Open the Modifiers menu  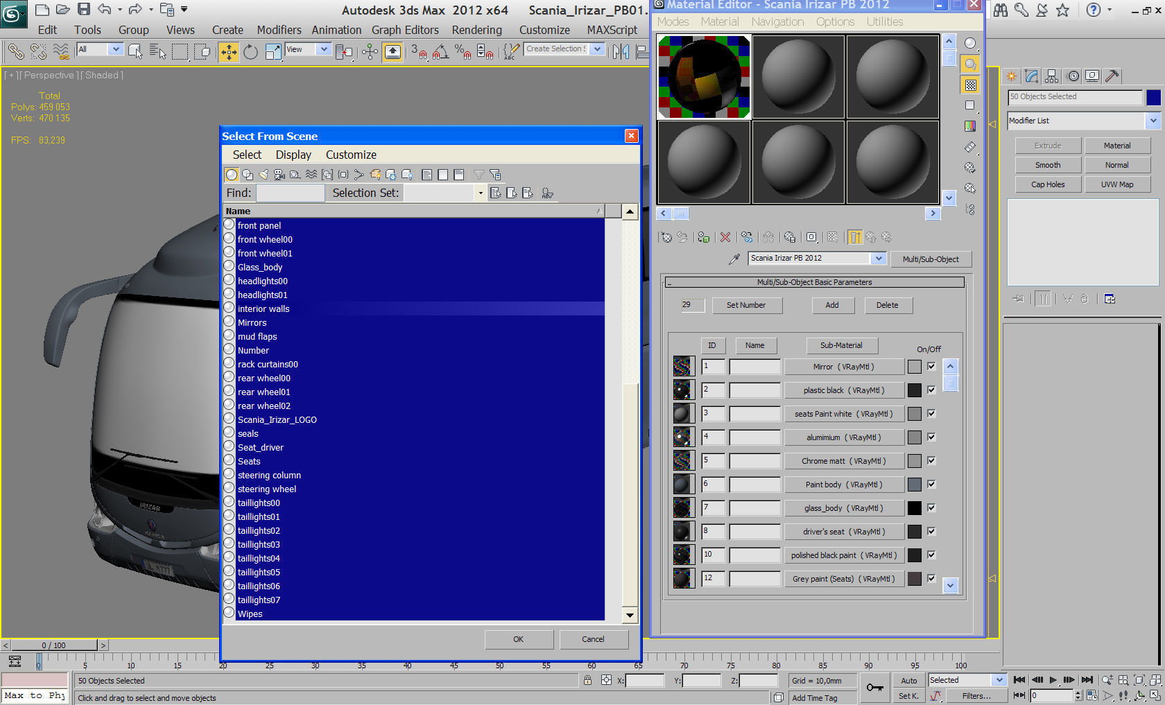(x=279, y=30)
